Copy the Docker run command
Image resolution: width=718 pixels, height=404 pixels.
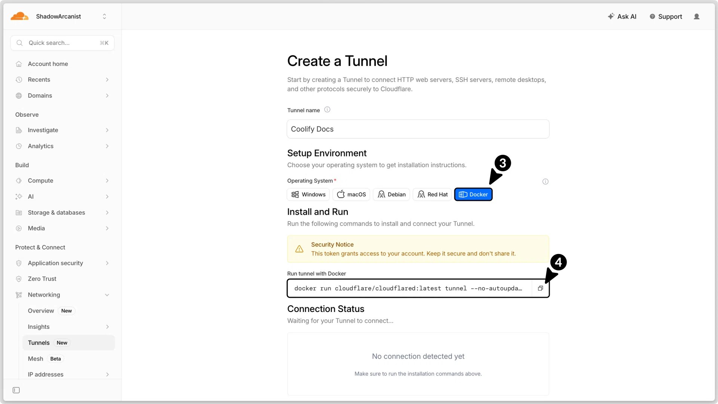(540, 288)
